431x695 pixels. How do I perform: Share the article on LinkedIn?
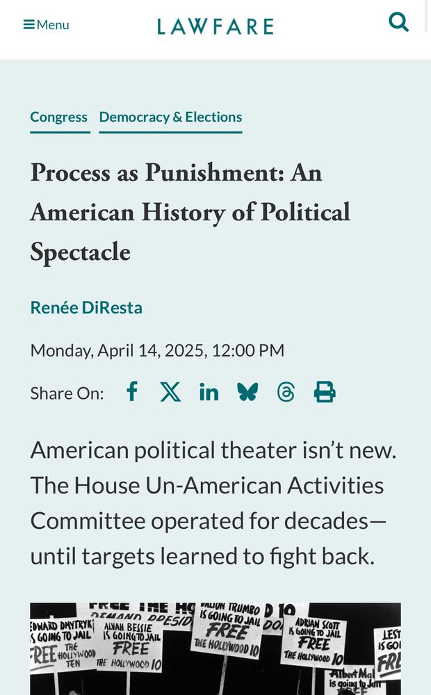click(209, 391)
